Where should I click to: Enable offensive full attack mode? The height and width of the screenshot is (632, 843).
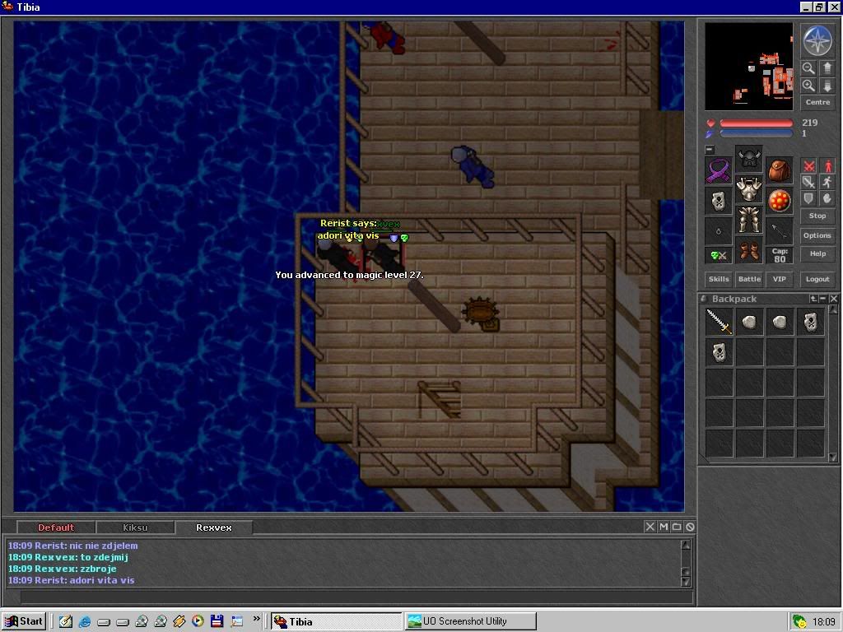coord(808,166)
